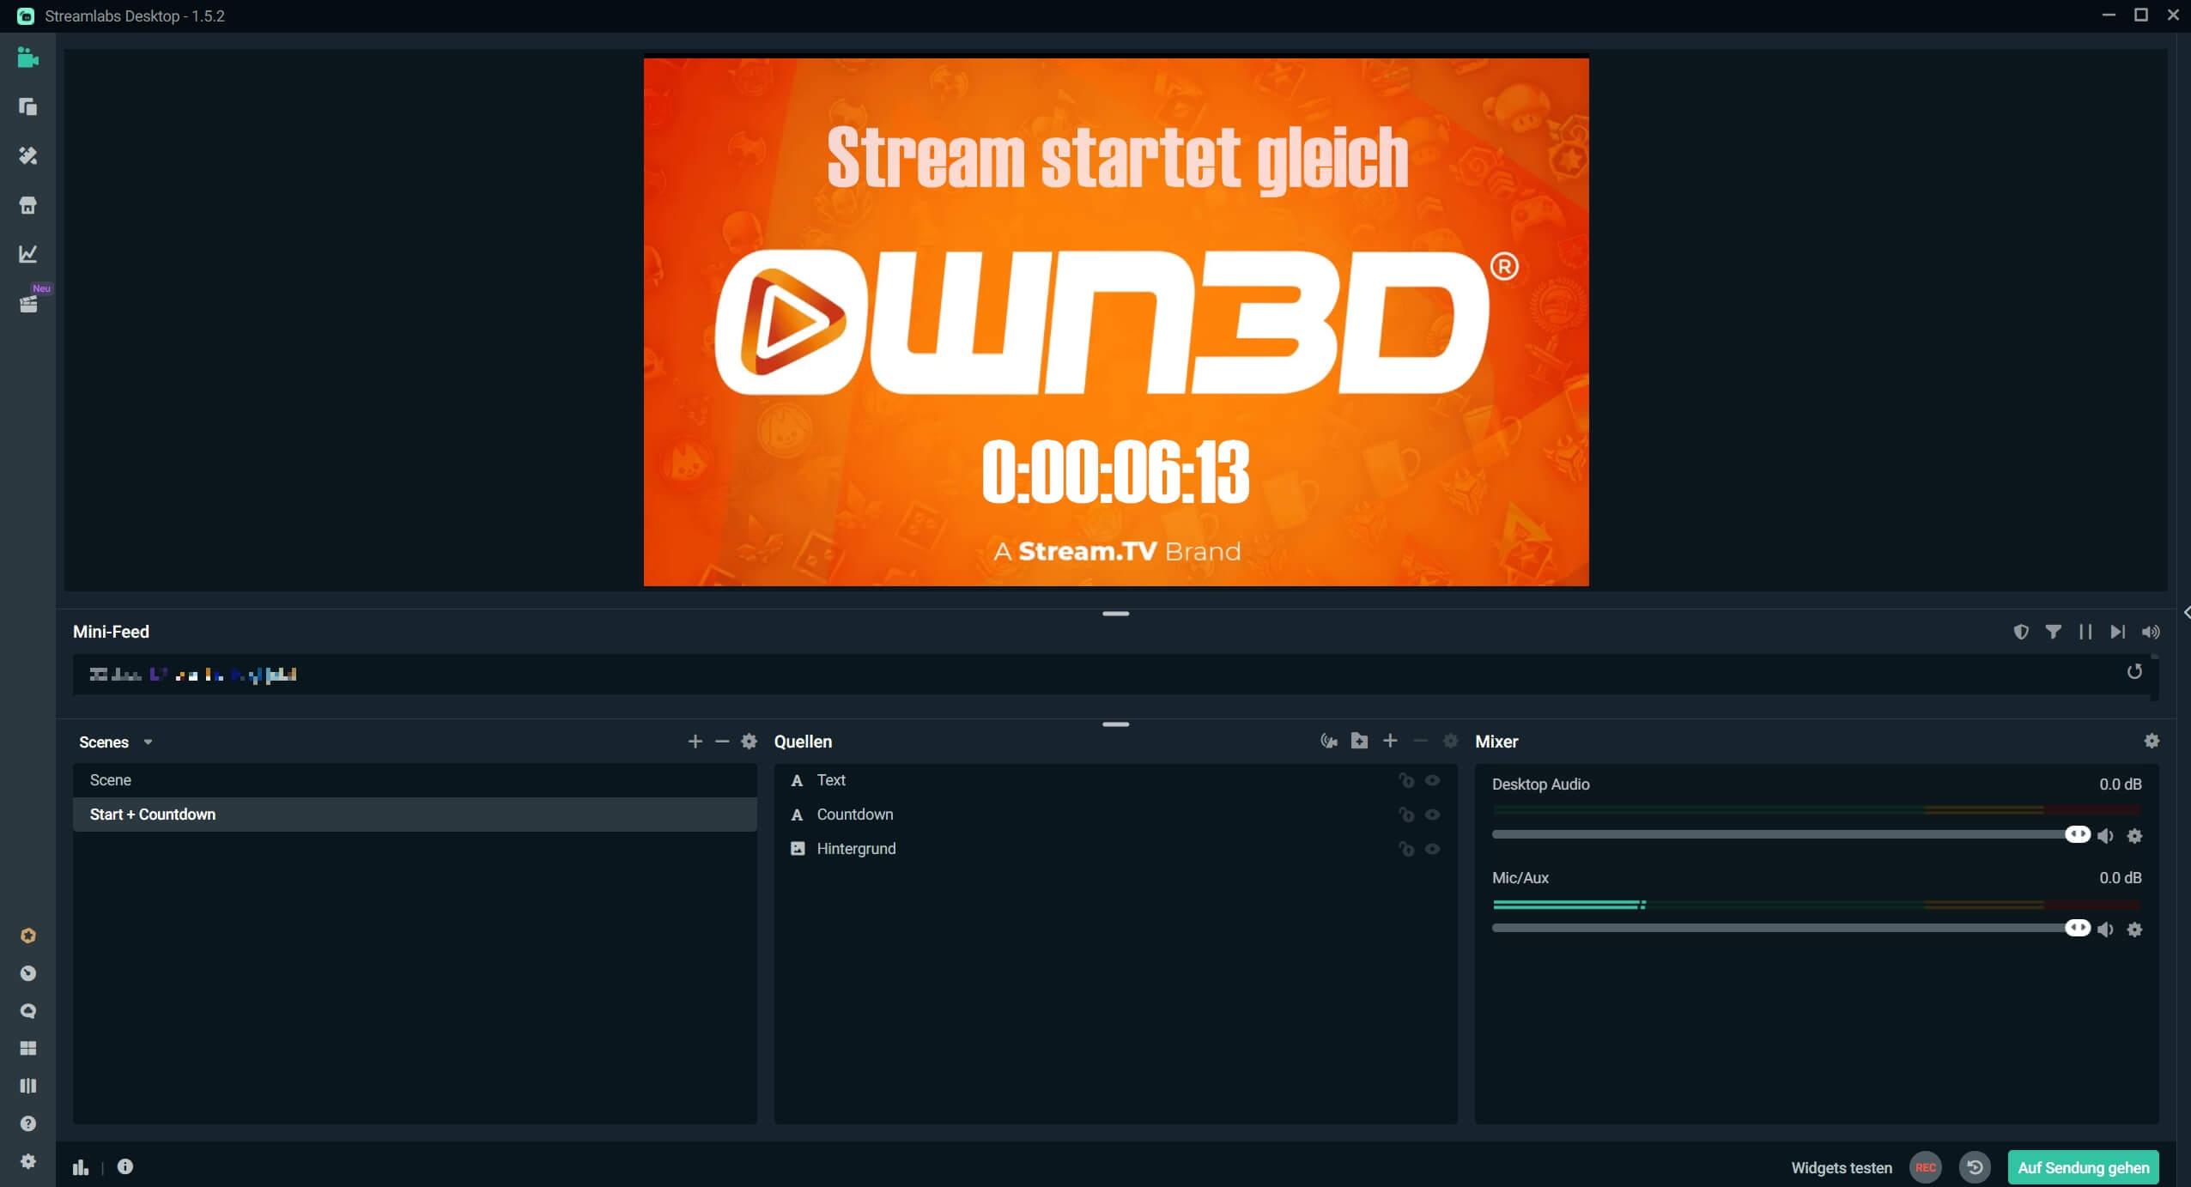Open the Analytics graph sidebar icon

click(27, 254)
